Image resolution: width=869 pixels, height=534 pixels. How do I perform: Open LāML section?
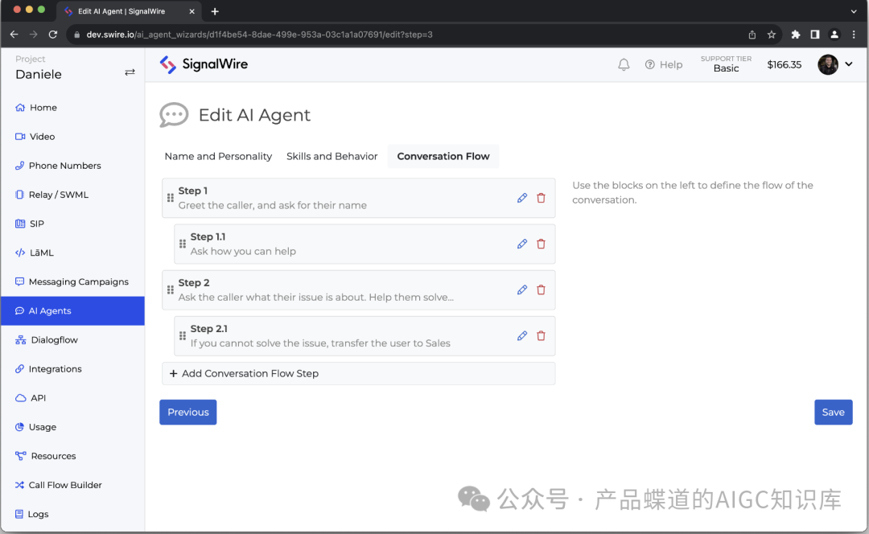tap(72, 253)
